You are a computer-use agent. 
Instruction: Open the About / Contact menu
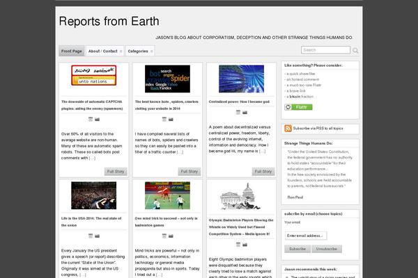(x=104, y=51)
